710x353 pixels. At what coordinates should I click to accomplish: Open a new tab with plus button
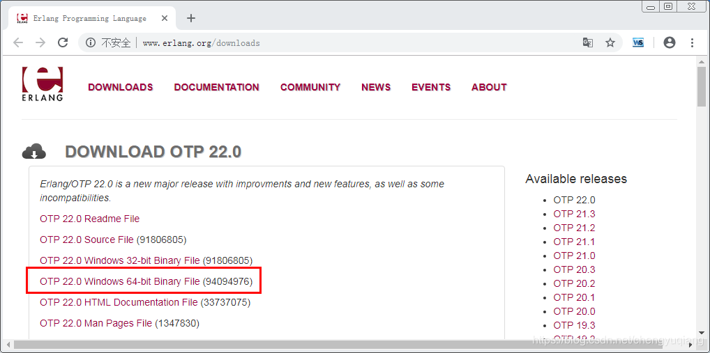click(x=191, y=19)
